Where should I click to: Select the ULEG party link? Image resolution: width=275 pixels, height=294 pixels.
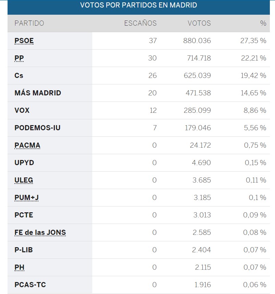[24, 180]
